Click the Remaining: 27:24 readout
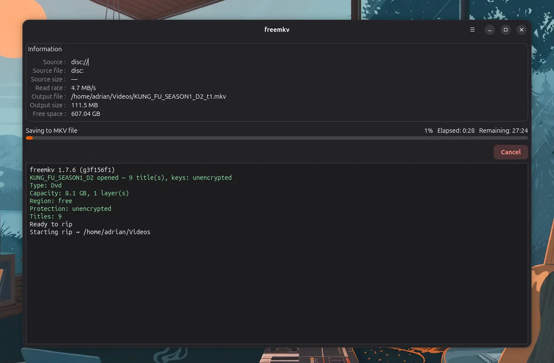This screenshot has height=363, width=554. tap(503, 130)
